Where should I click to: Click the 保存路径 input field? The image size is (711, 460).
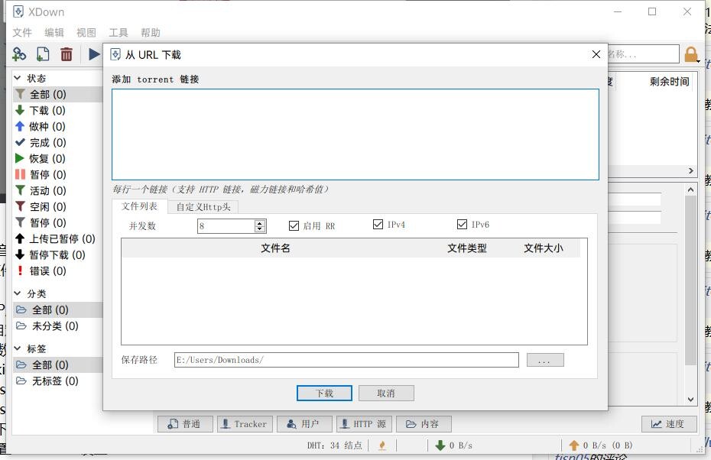click(x=346, y=360)
